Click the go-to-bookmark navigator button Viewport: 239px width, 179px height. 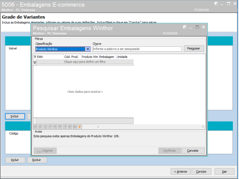click(75, 127)
